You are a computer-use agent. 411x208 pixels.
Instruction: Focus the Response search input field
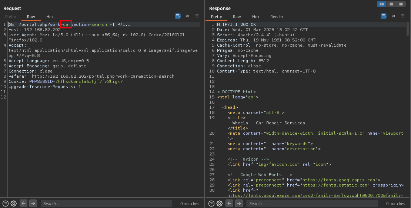click(x=312, y=204)
